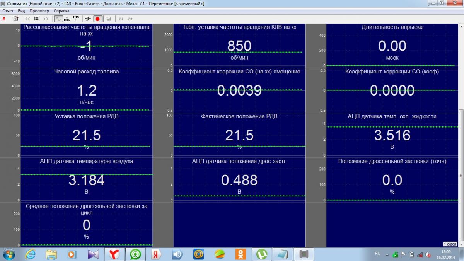Open the green @ Mail.ru Agent icon
This screenshot has width=464, height=261.
click(135, 254)
